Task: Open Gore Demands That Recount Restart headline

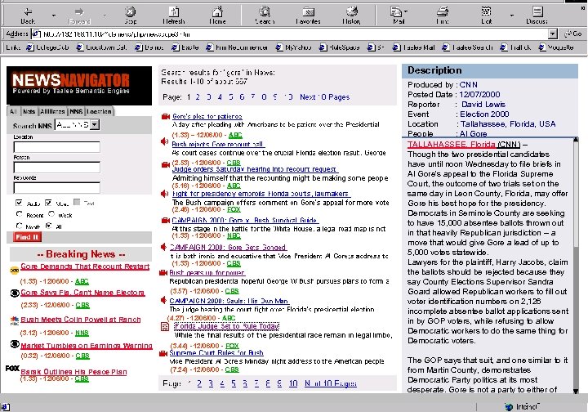Action: (x=85, y=266)
